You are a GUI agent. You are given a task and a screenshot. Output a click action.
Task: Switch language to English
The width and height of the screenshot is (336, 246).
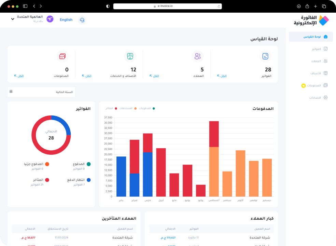[66, 20]
